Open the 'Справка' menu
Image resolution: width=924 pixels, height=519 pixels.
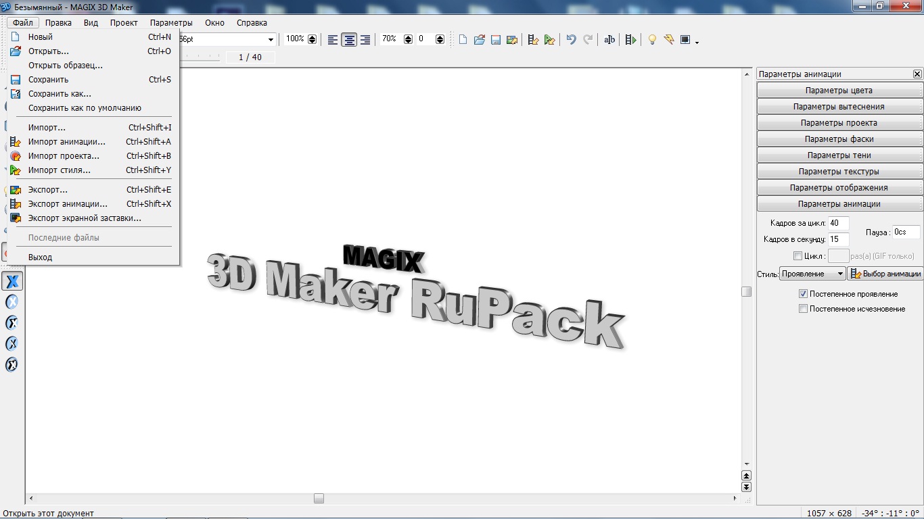coord(252,22)
